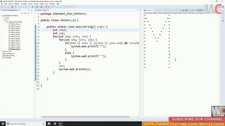The width and height of the screenshot is (225, 126).
Task: Switch to the Console tab
Action: point(149,10)
